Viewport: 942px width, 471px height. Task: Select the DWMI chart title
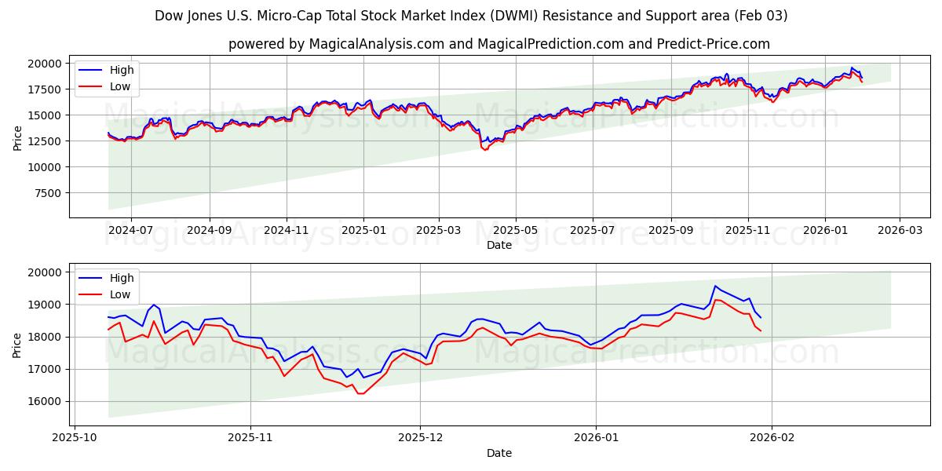pos(471,13)
